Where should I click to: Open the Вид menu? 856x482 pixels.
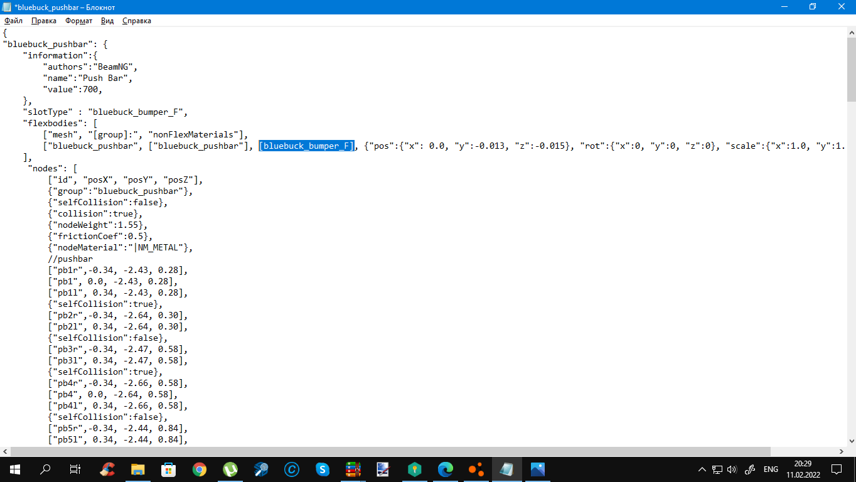[107, 21]
